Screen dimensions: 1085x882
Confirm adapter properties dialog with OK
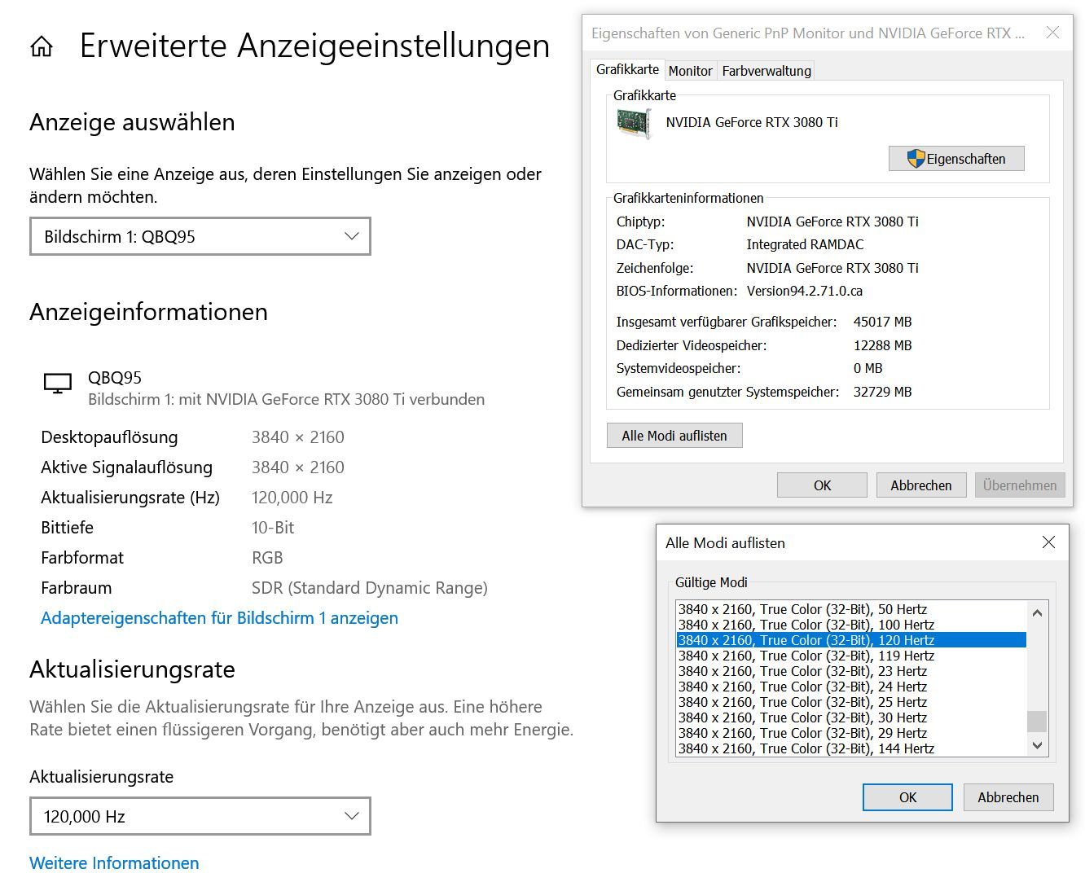[822, 485]
